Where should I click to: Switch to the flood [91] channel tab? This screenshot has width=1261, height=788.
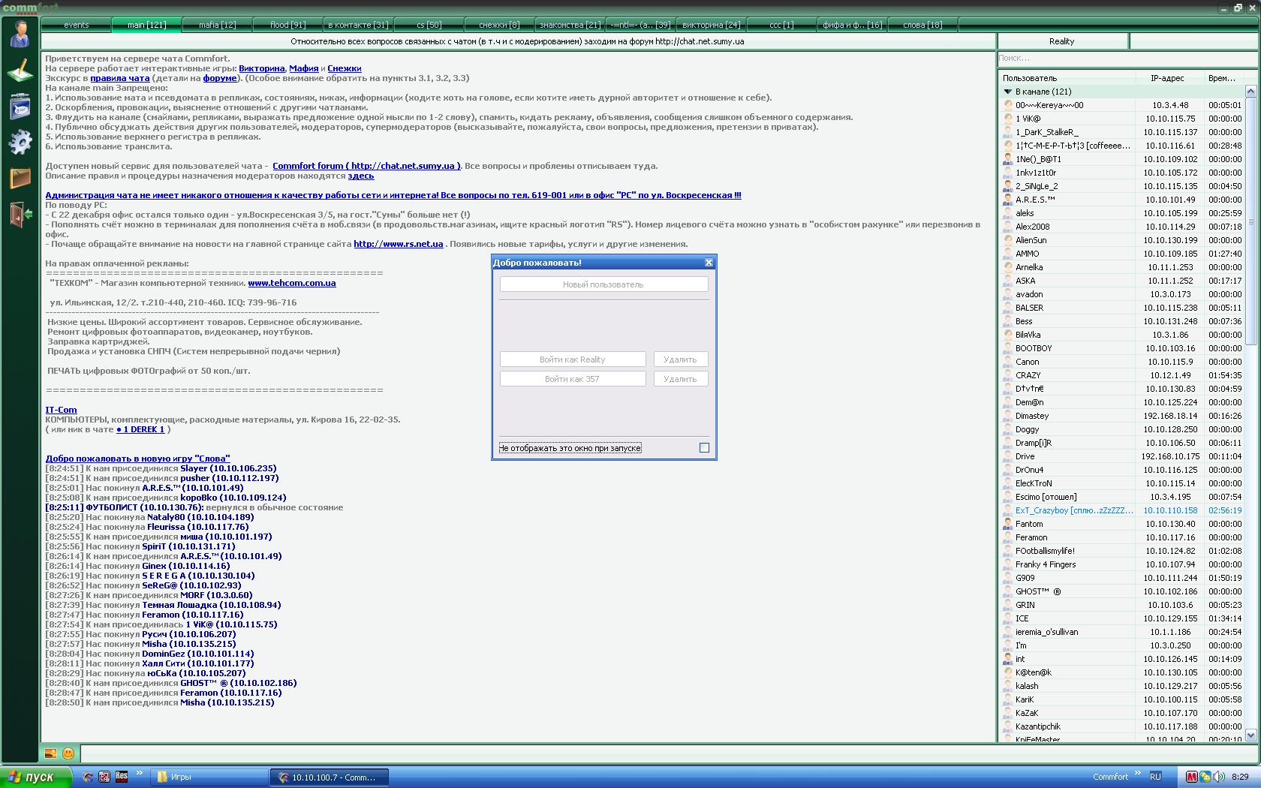tap(287, 25)
